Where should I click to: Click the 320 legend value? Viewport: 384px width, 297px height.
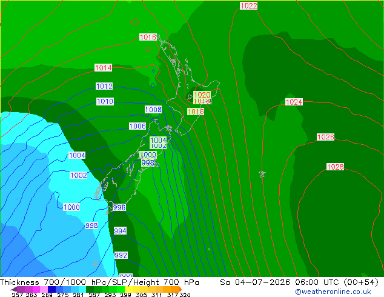[185, 295]
